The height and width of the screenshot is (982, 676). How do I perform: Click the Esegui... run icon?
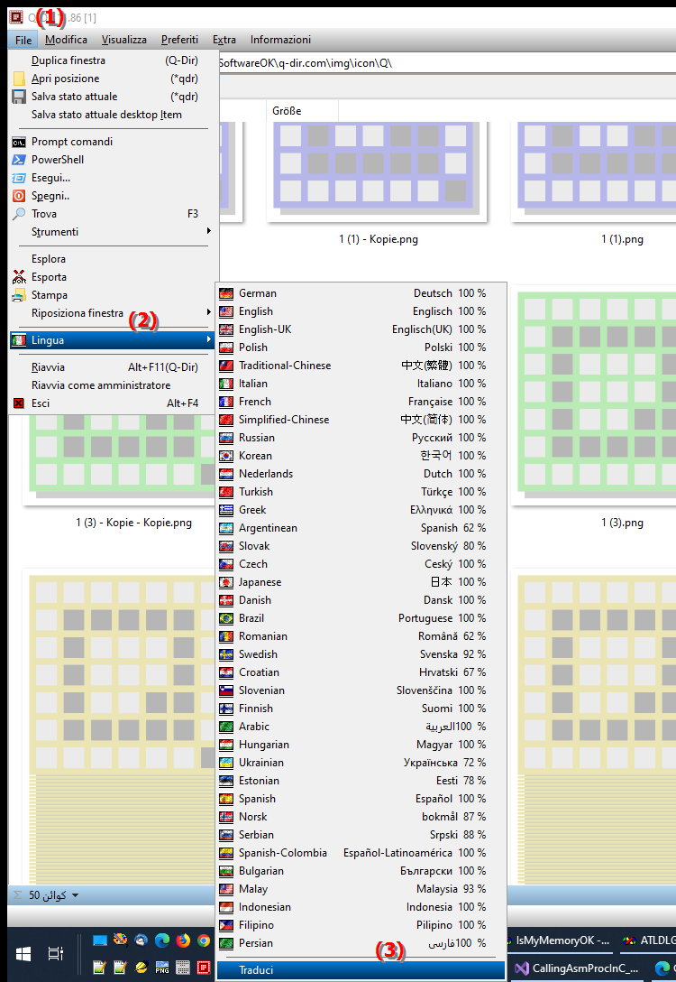20,179
